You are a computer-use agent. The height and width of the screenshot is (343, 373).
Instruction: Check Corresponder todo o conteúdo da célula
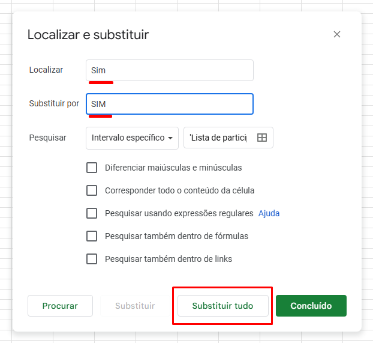tap(92, 190)
